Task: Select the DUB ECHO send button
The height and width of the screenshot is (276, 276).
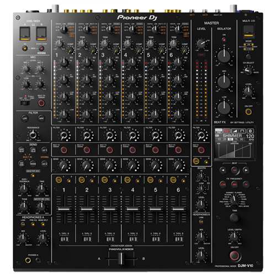Action: tap(22, 163)
